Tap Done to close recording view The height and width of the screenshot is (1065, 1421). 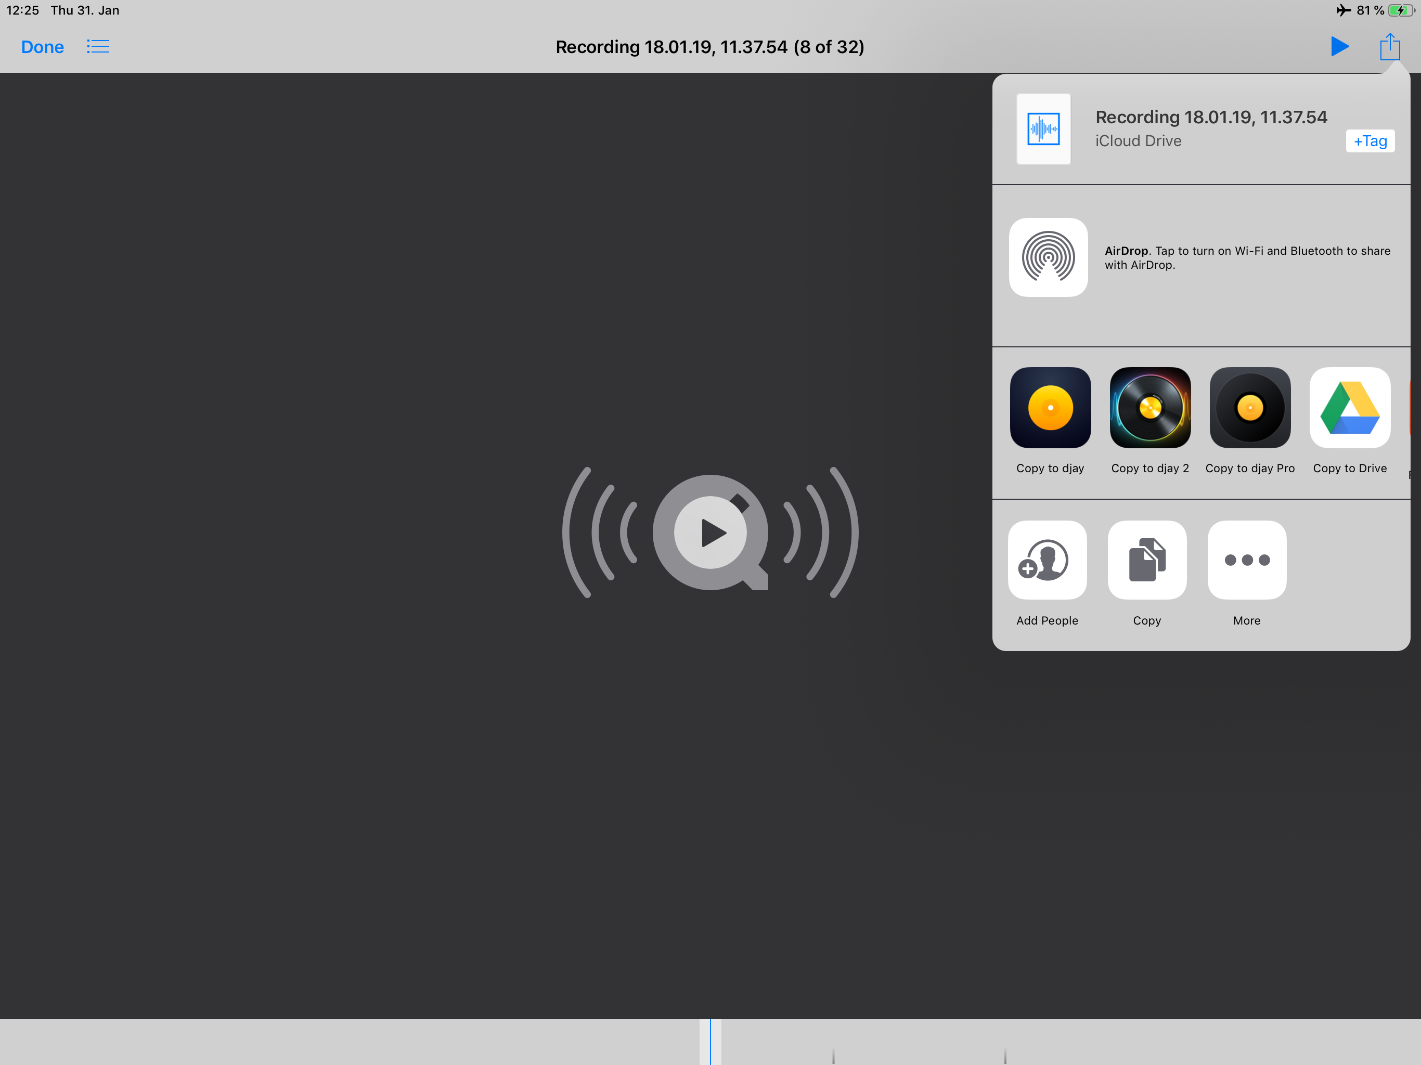(42, 46)
